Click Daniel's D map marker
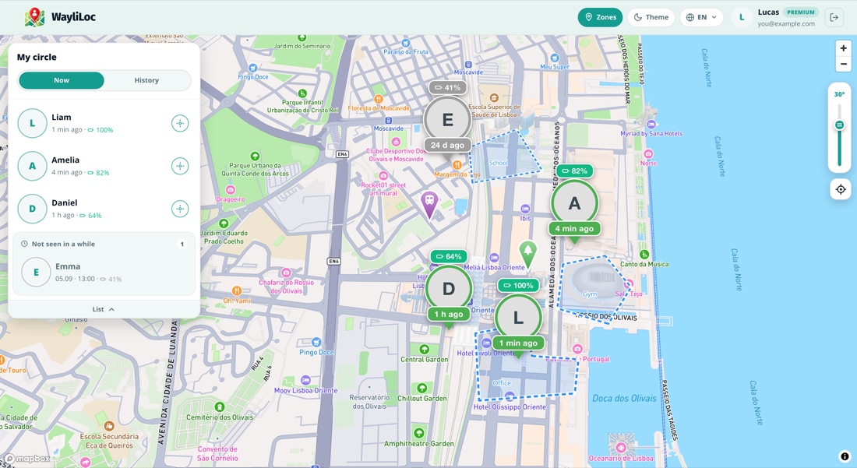 [x=449, y=289]
